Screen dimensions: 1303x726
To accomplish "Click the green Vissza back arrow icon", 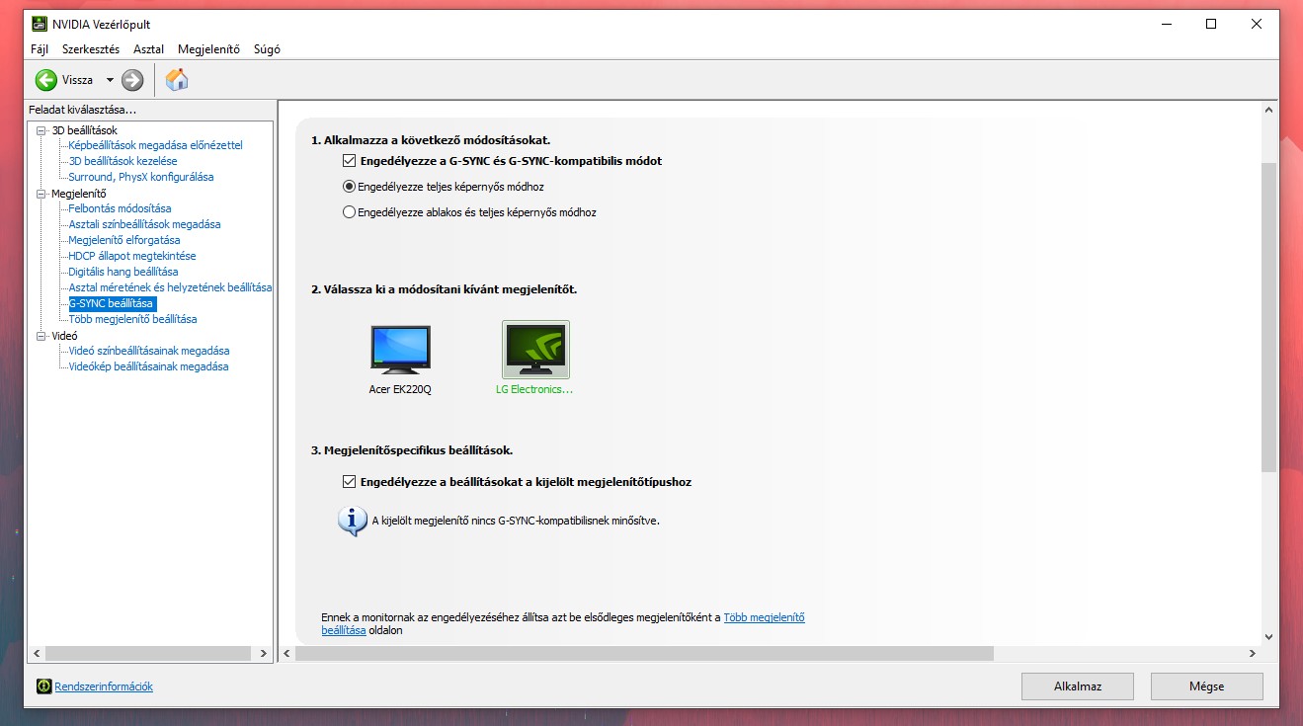I will point(45,80).
